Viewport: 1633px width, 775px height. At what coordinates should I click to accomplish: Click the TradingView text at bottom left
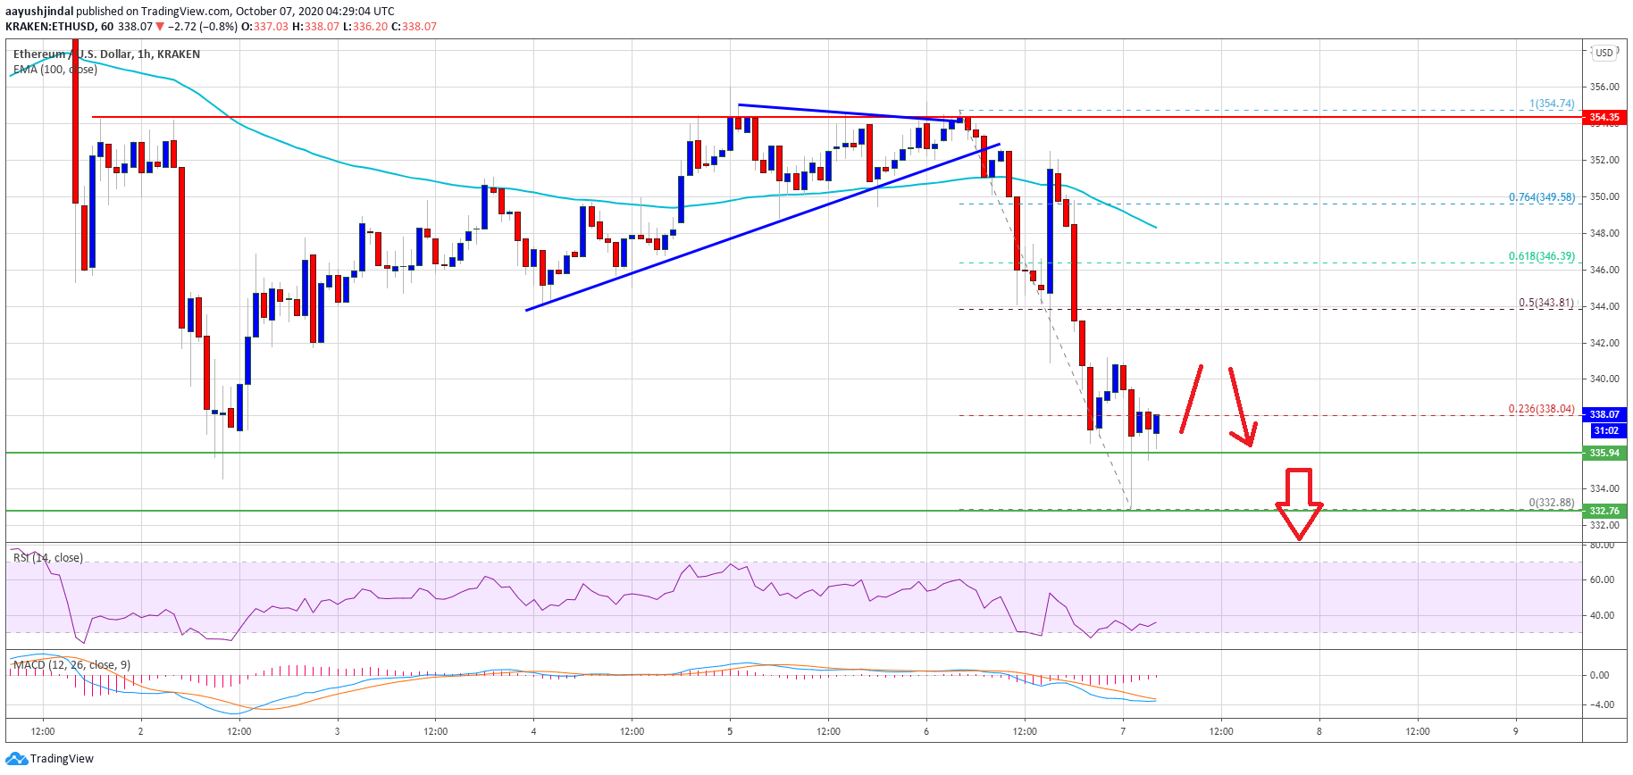pos(62,759)
